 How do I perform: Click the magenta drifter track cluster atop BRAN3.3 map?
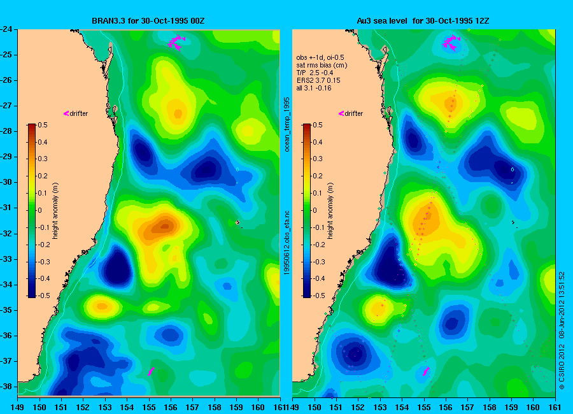click(x=176, y=43)
